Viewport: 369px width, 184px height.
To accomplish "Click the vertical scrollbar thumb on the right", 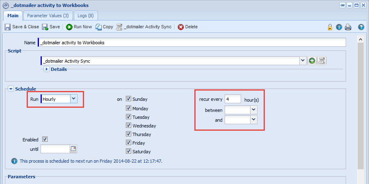I will coord(360,106).
